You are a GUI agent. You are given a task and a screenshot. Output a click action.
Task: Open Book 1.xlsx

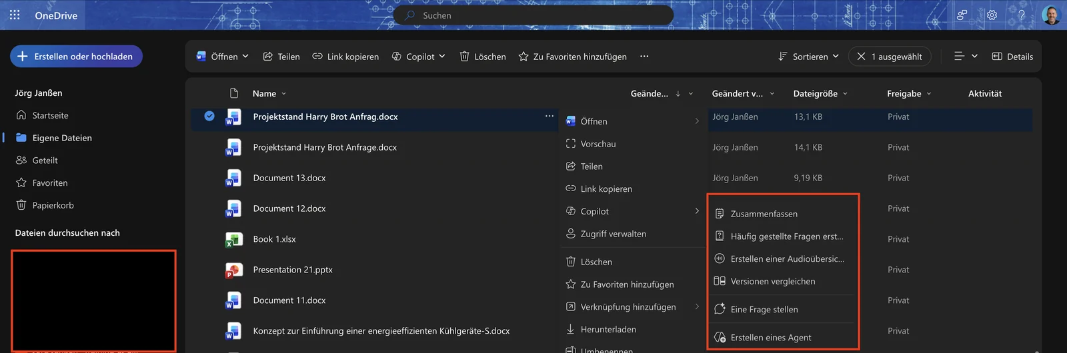click(274, 239)
